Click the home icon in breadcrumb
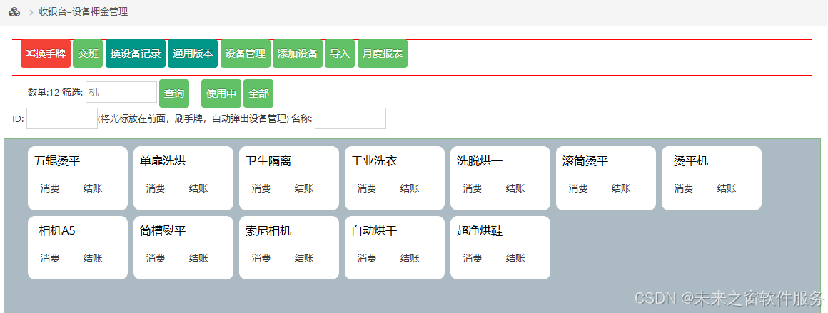Screen dimensions: 828x313 (x=14, y=11)
